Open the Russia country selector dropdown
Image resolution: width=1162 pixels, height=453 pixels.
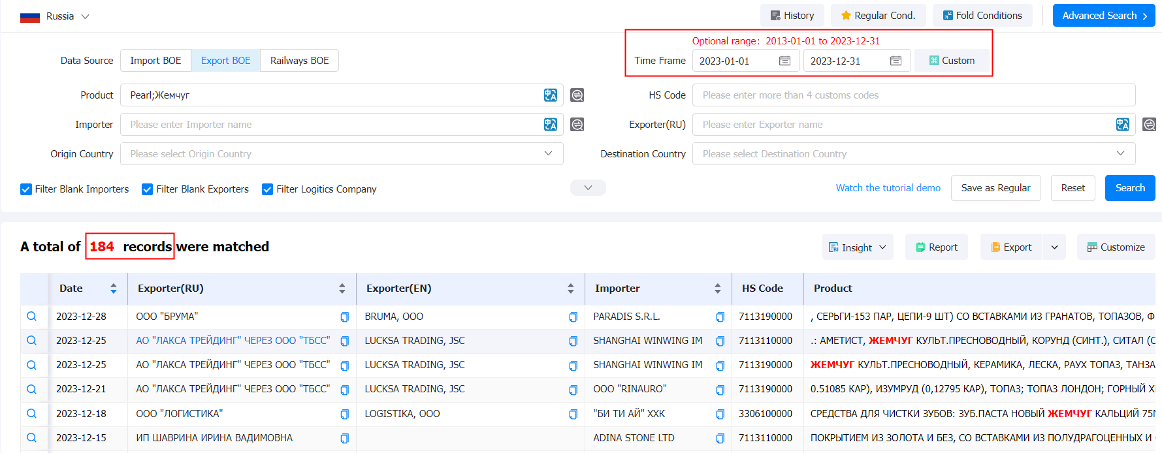pyautogui.click(x=55, y=16)
